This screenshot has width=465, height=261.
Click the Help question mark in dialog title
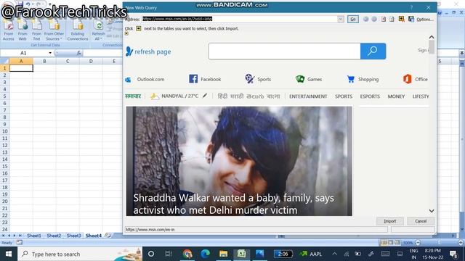point(412,7)
